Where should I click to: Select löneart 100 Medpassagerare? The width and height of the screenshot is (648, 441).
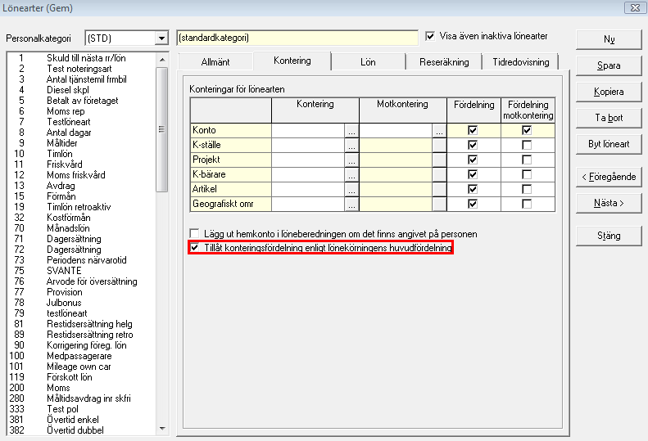click(82, 356)
